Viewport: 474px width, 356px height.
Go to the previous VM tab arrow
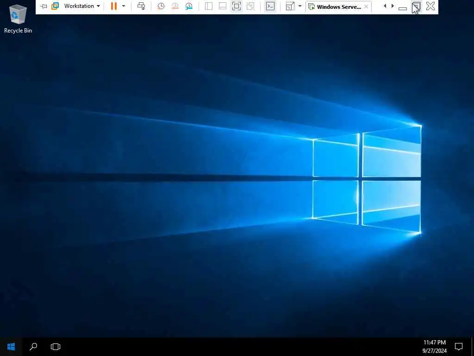coord(385,6)
